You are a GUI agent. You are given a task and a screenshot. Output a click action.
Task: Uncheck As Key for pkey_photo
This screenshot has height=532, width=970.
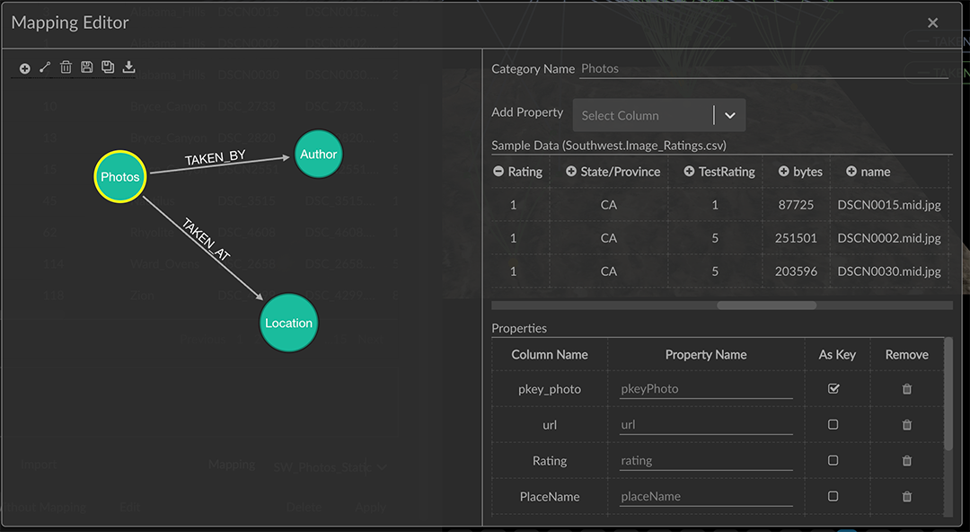833,389
